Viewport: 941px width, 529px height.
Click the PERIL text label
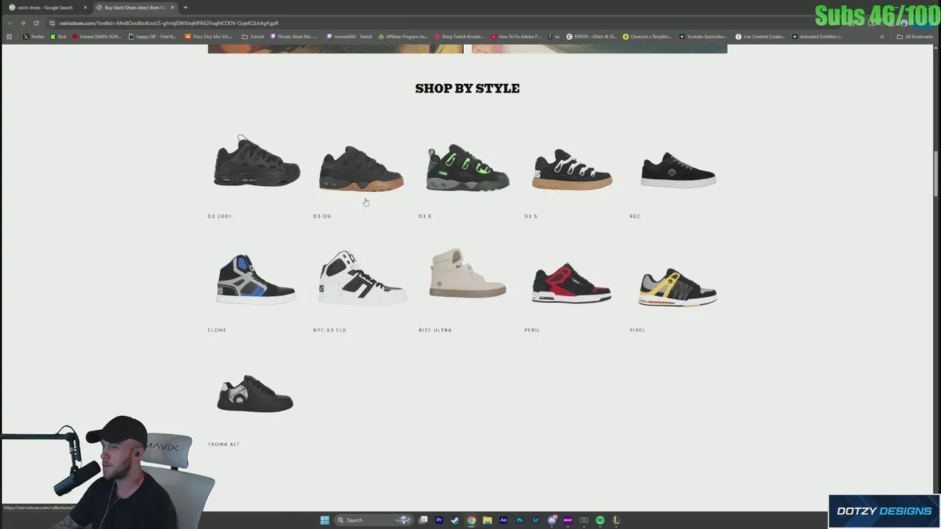[532, 330]
